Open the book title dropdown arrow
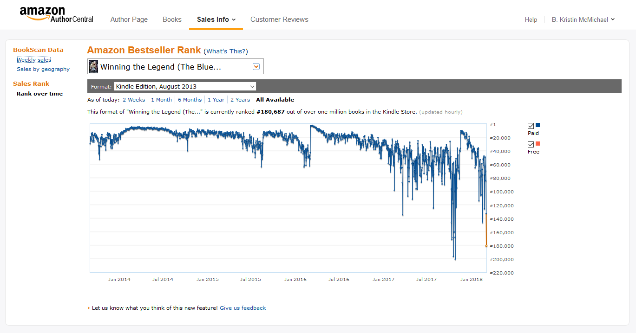The width and height of the screenshot is (636, 333). [256, 67]
